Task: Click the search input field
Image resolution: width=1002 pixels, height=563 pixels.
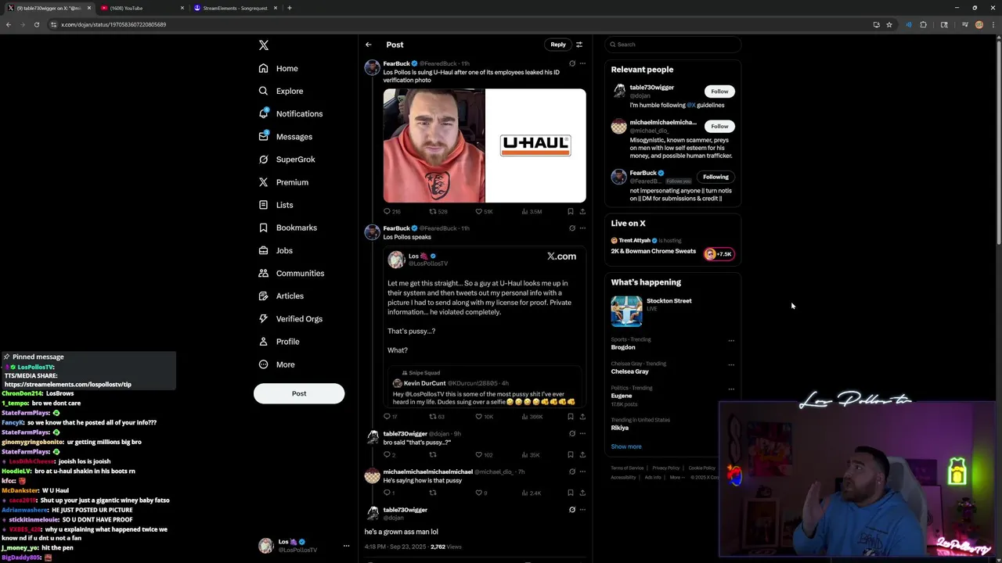Action: [x=673, y=45]
